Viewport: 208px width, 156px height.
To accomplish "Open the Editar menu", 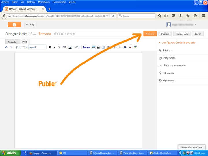I will [x=15, y=2].
